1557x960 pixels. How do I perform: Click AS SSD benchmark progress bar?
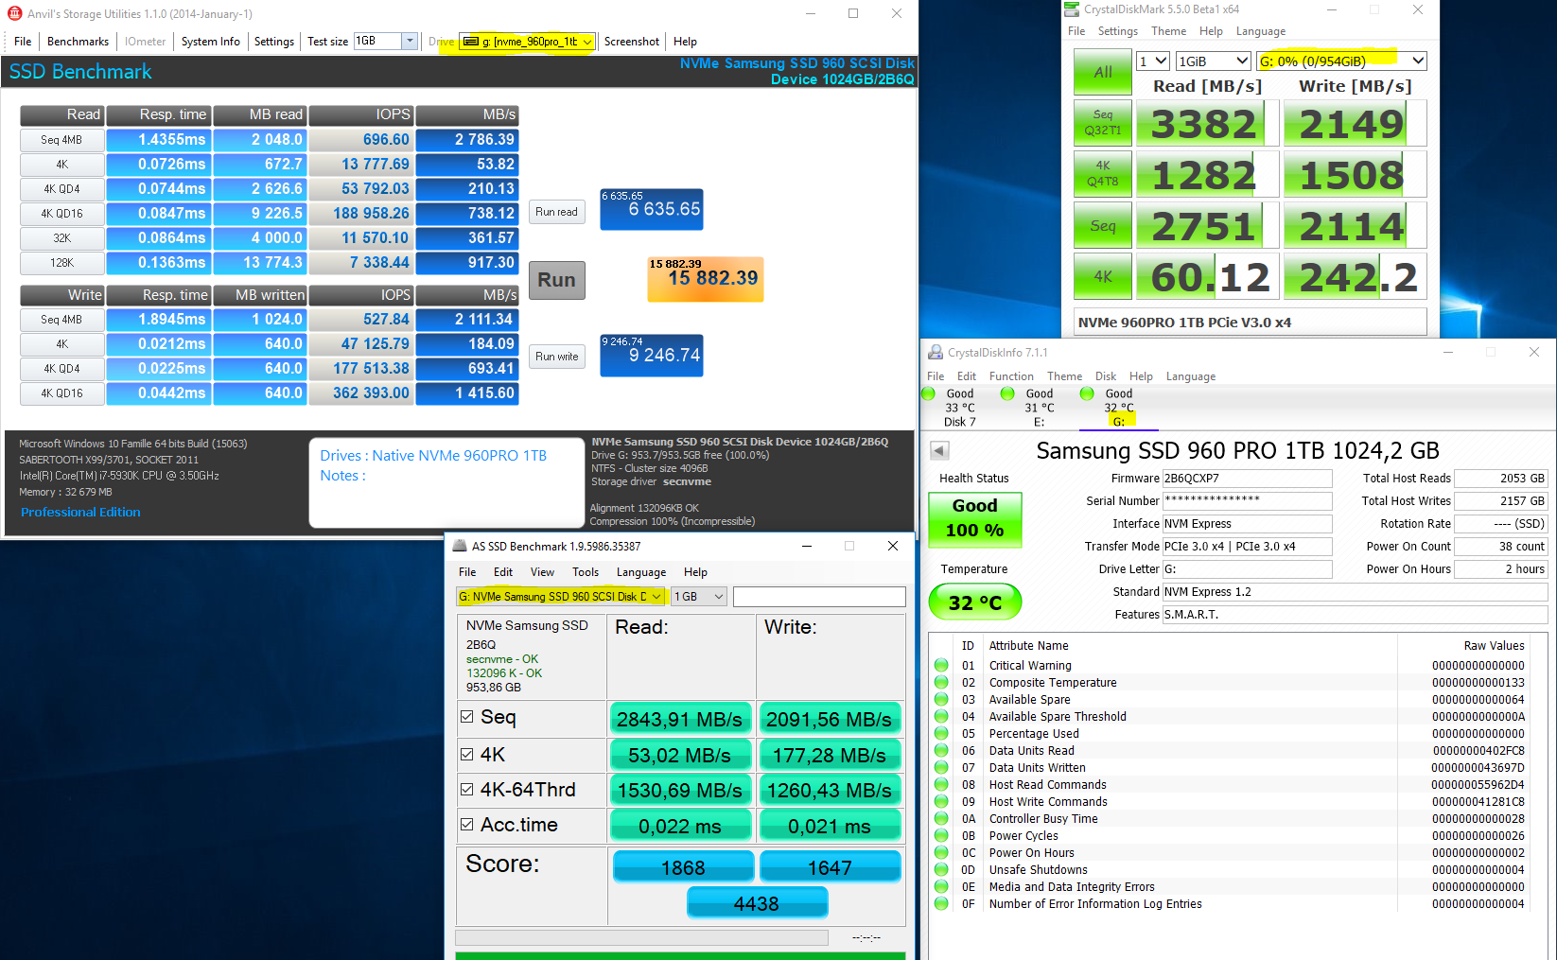[x=641, y=937]
